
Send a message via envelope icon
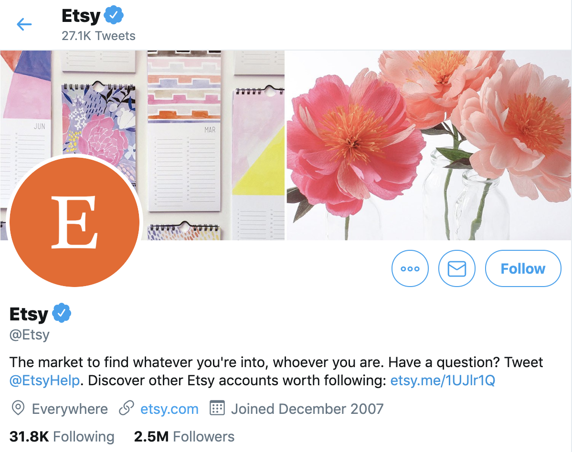457,268
